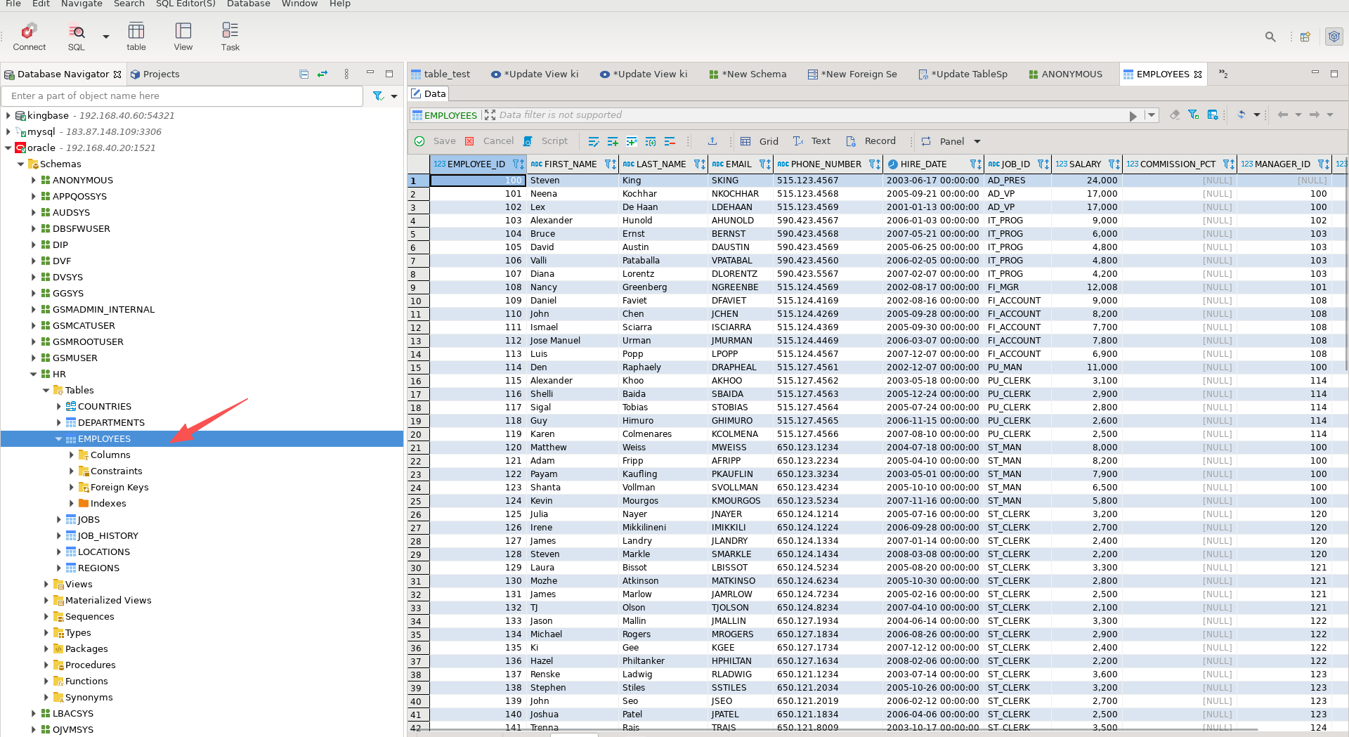This screenshot has height=737, width=1349.
Task: Open the Panel dropdown arrow
Action: tap(977, 142)
